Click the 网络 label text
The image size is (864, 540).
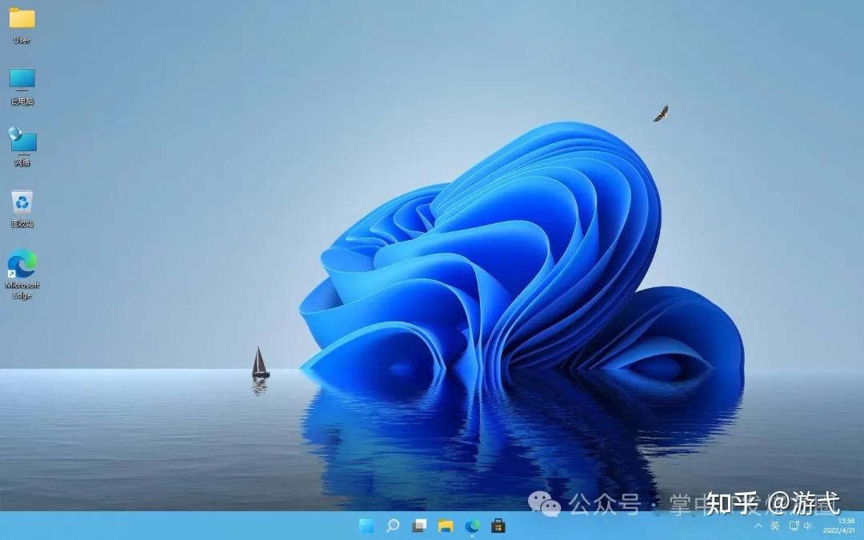coord(22,162)
